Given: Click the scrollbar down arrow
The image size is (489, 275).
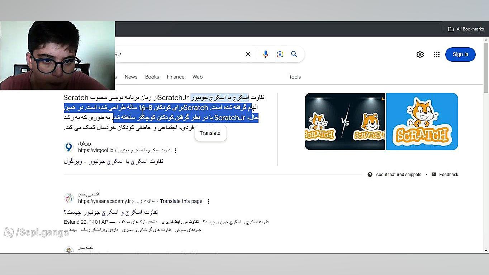Looking at the screenshot, I should point(486,251).
